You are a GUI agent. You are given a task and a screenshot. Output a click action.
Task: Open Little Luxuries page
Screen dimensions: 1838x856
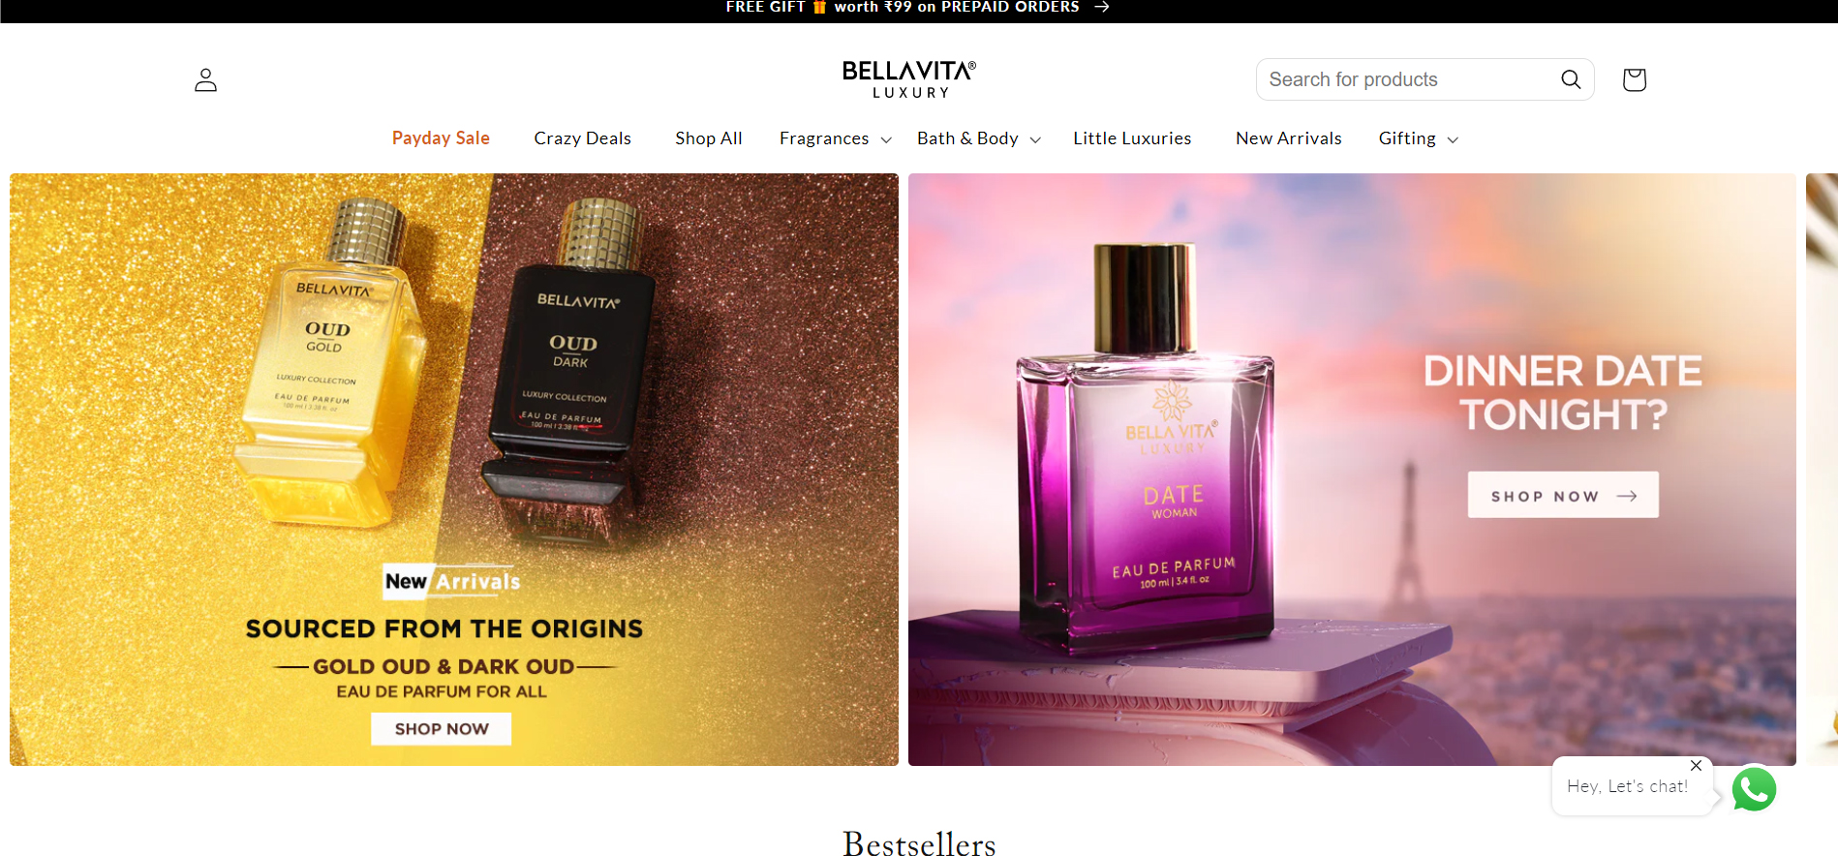pos(1132,138)
